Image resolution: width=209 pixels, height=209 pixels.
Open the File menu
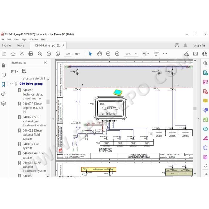point(2,39)
